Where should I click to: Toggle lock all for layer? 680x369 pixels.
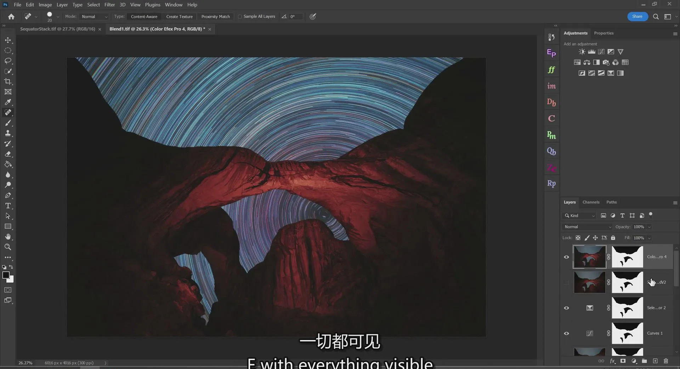click(613, 238)
